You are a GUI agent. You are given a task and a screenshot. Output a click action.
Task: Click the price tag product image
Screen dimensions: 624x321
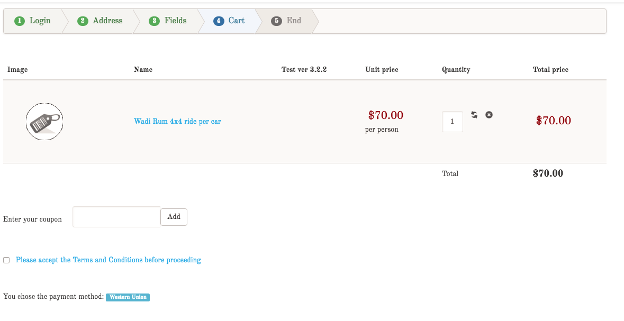click(x=44, y=122)
